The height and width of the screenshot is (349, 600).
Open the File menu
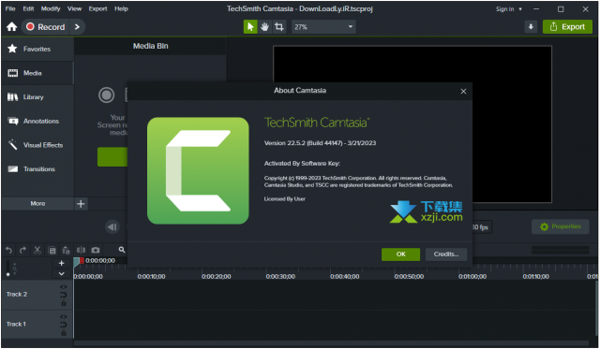[x=10, y=8]
